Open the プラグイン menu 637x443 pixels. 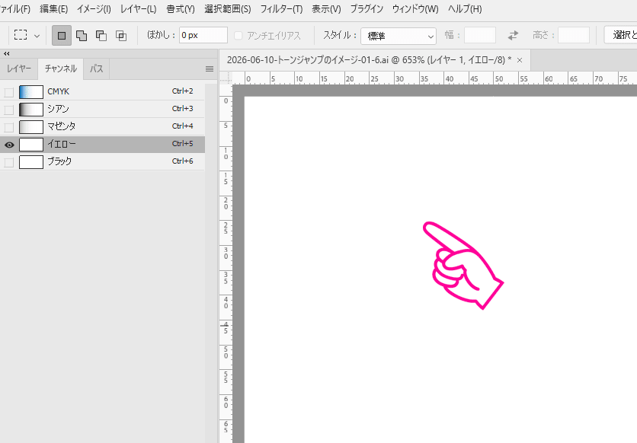367,9
